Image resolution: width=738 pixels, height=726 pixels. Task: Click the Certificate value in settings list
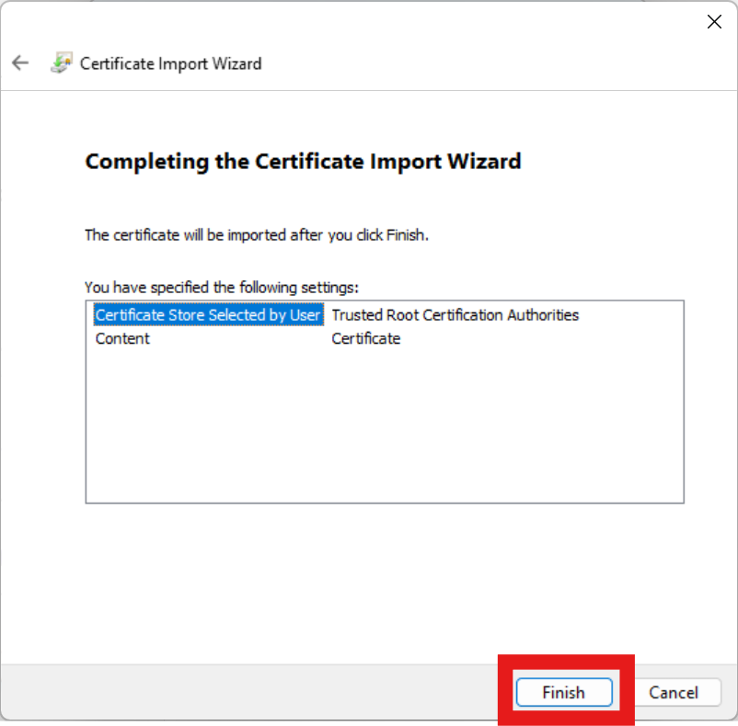(x=360, y=338)
